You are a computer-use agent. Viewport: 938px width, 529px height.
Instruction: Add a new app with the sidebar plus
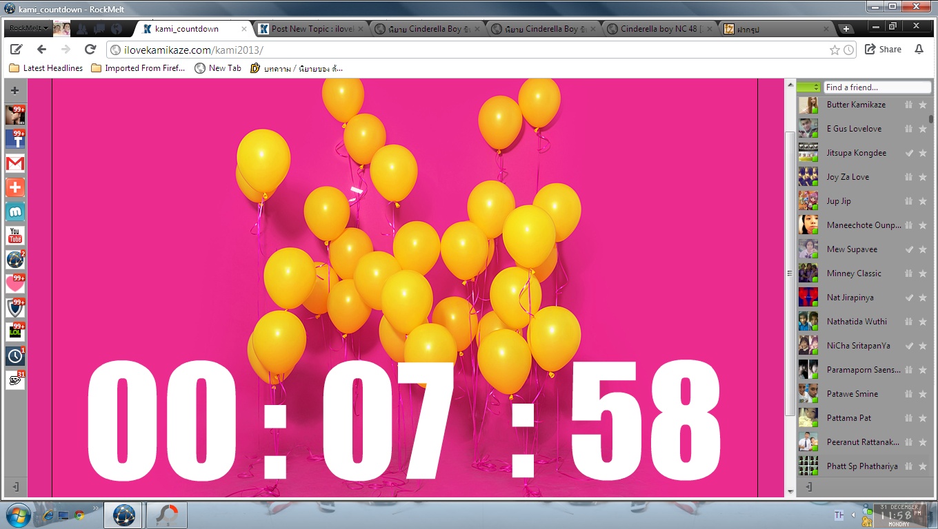click(15, 90)
